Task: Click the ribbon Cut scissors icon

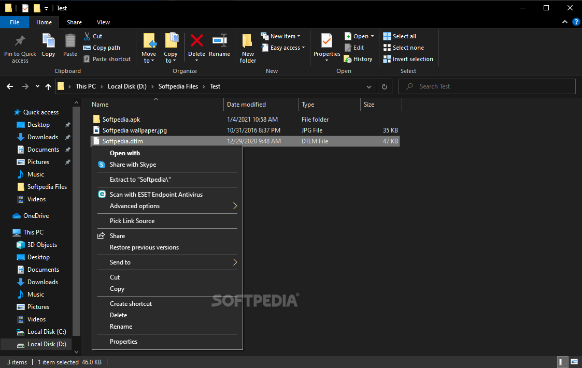Action: pos(87,36)
